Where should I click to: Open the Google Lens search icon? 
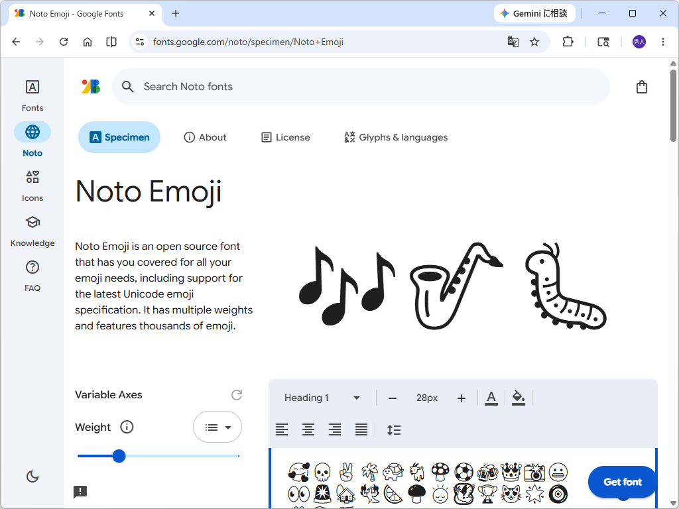click(603, 42)
